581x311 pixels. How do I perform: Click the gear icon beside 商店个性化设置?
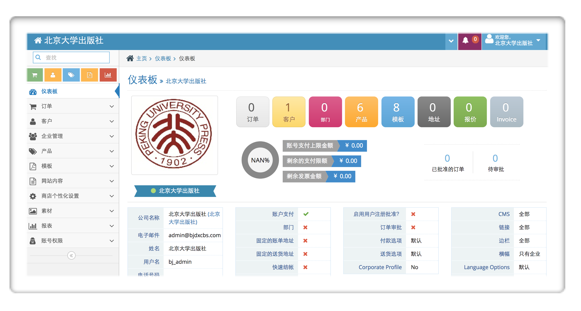point(33,196)
